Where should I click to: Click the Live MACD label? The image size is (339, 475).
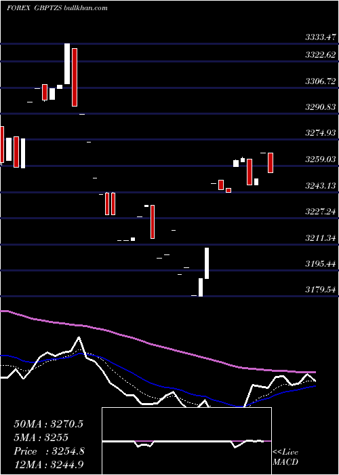(x=285, y=457)
